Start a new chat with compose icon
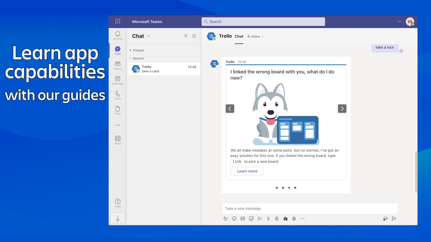This screenshot has width=431, height=242. point(194,36)
